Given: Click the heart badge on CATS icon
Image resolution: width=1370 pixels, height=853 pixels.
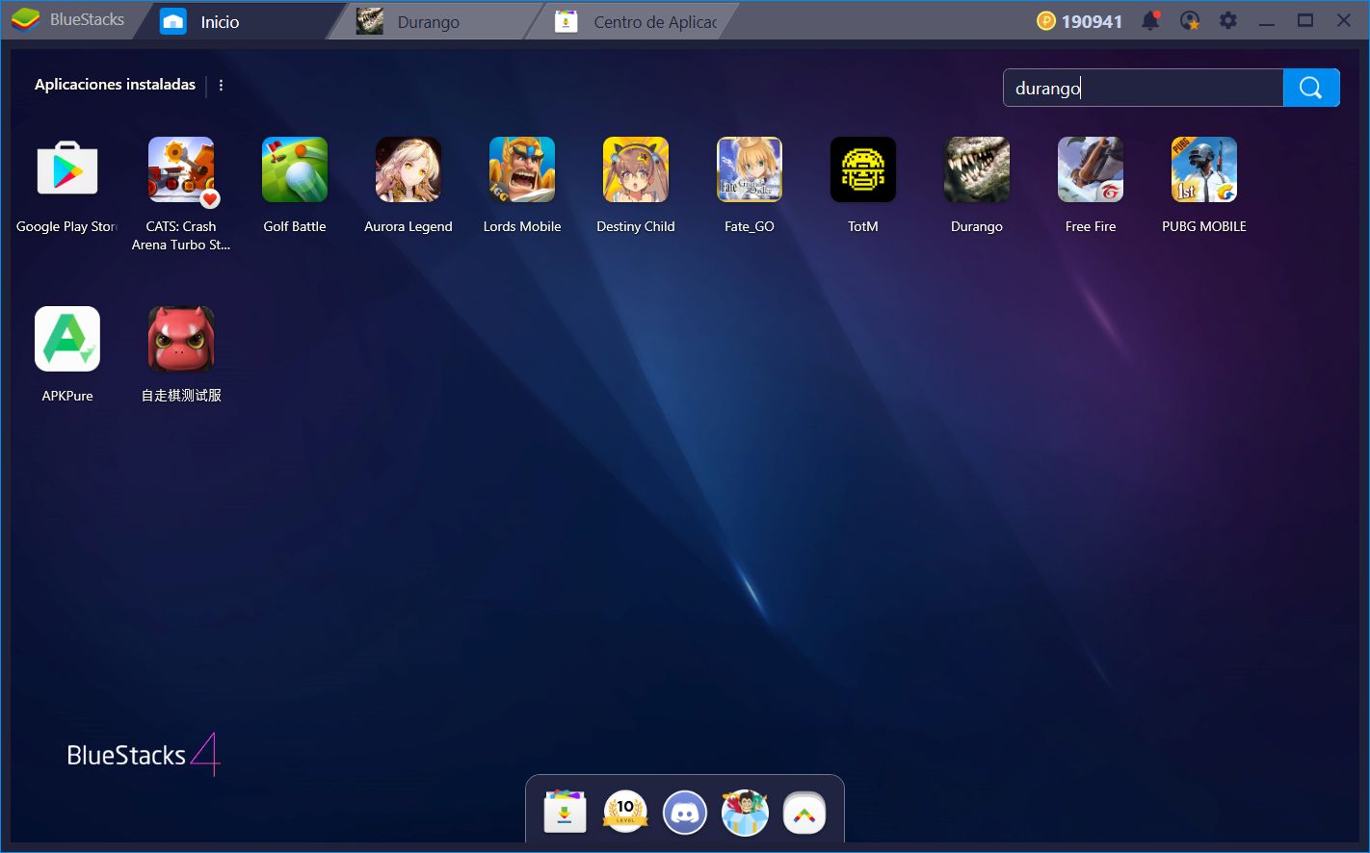Looking at the screenshot, I should click(210, 199).
